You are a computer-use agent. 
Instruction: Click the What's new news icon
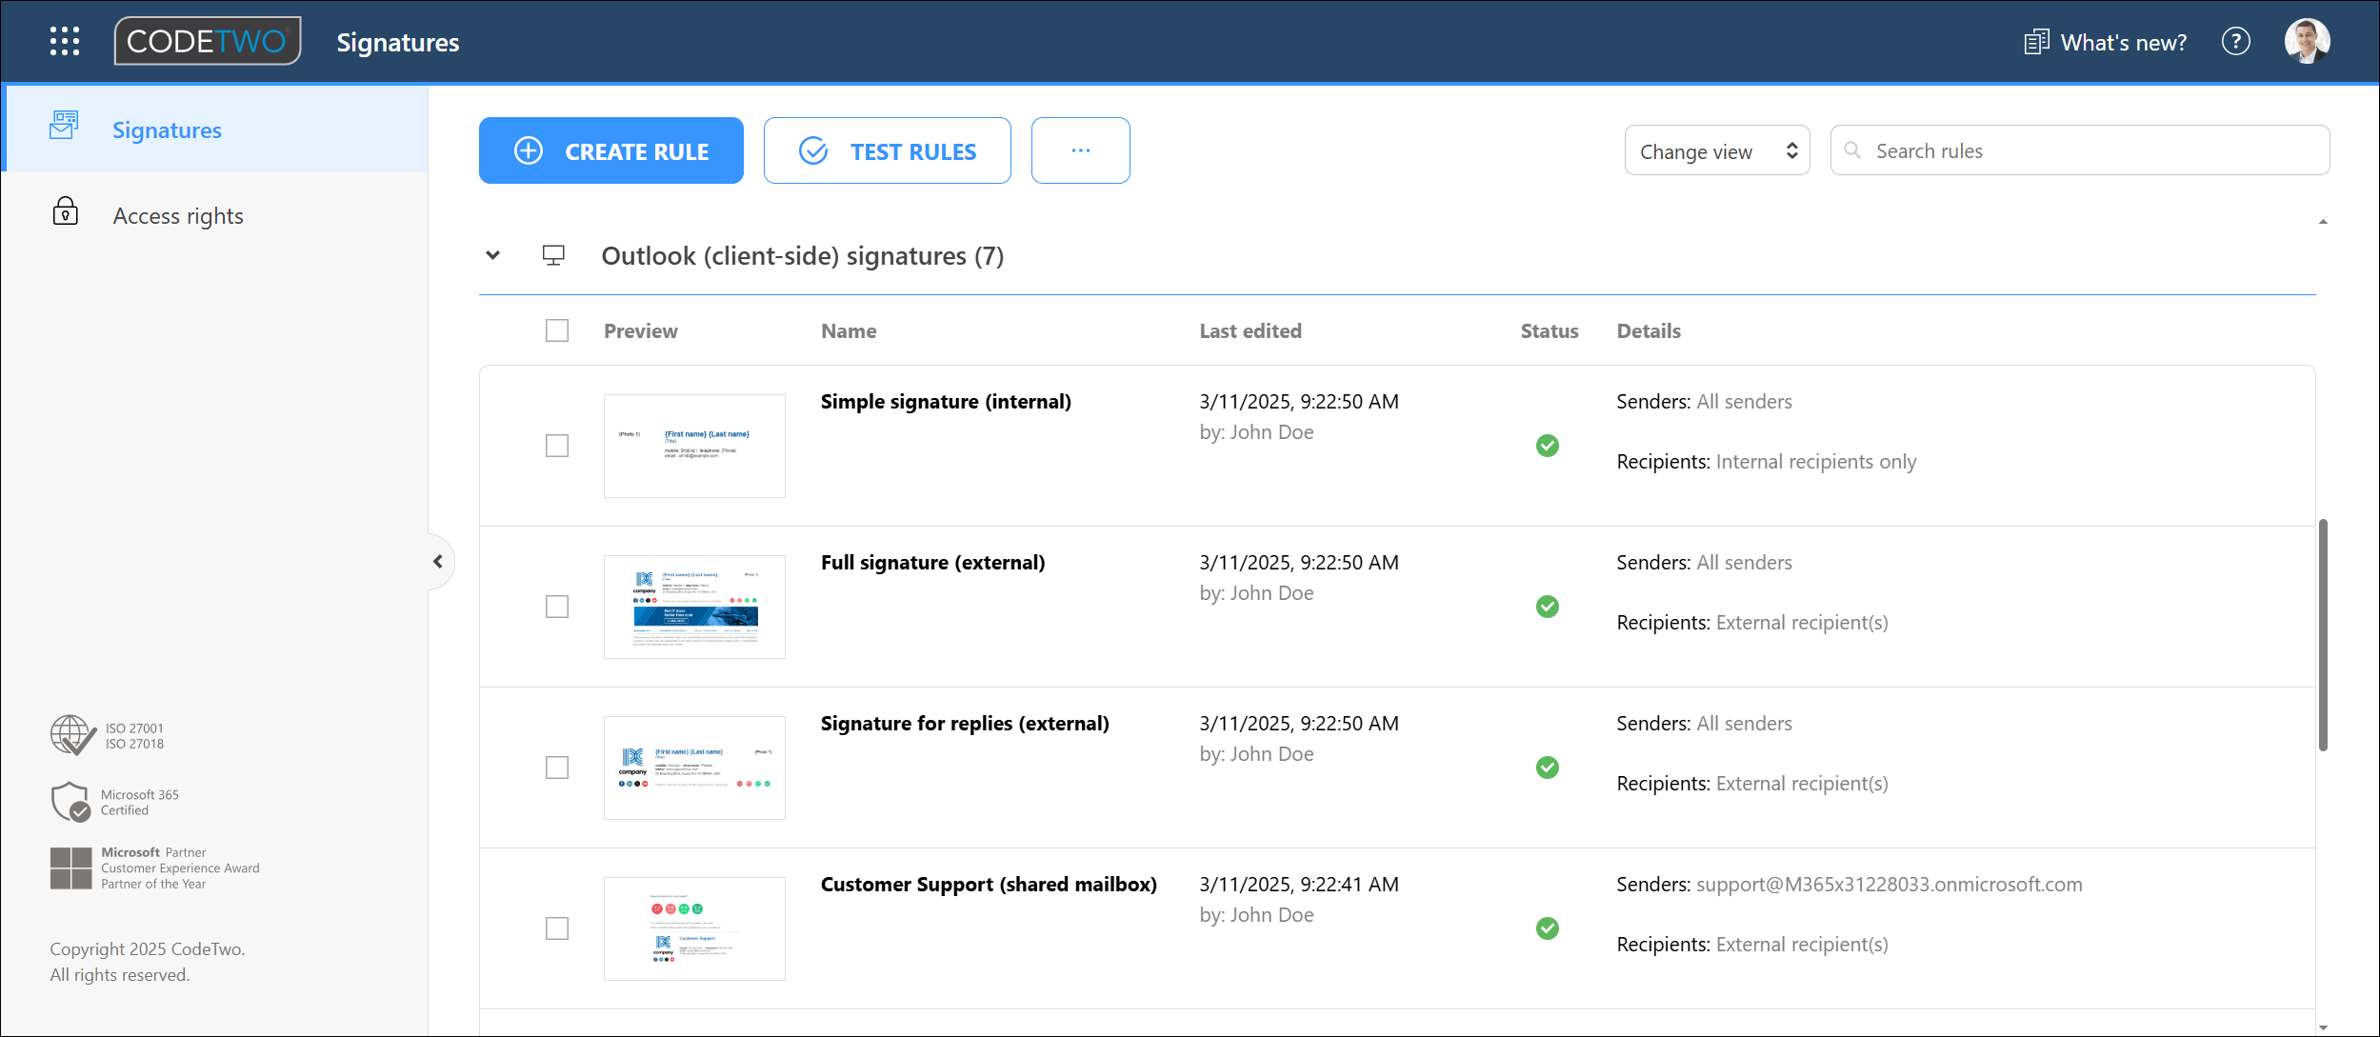tap(2037, 42)
